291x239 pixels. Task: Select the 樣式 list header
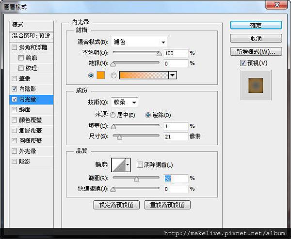coord(32,25)
